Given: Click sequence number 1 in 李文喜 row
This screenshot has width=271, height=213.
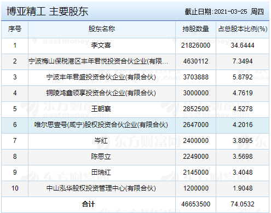Looking at the screenshot, I should 15,45.
